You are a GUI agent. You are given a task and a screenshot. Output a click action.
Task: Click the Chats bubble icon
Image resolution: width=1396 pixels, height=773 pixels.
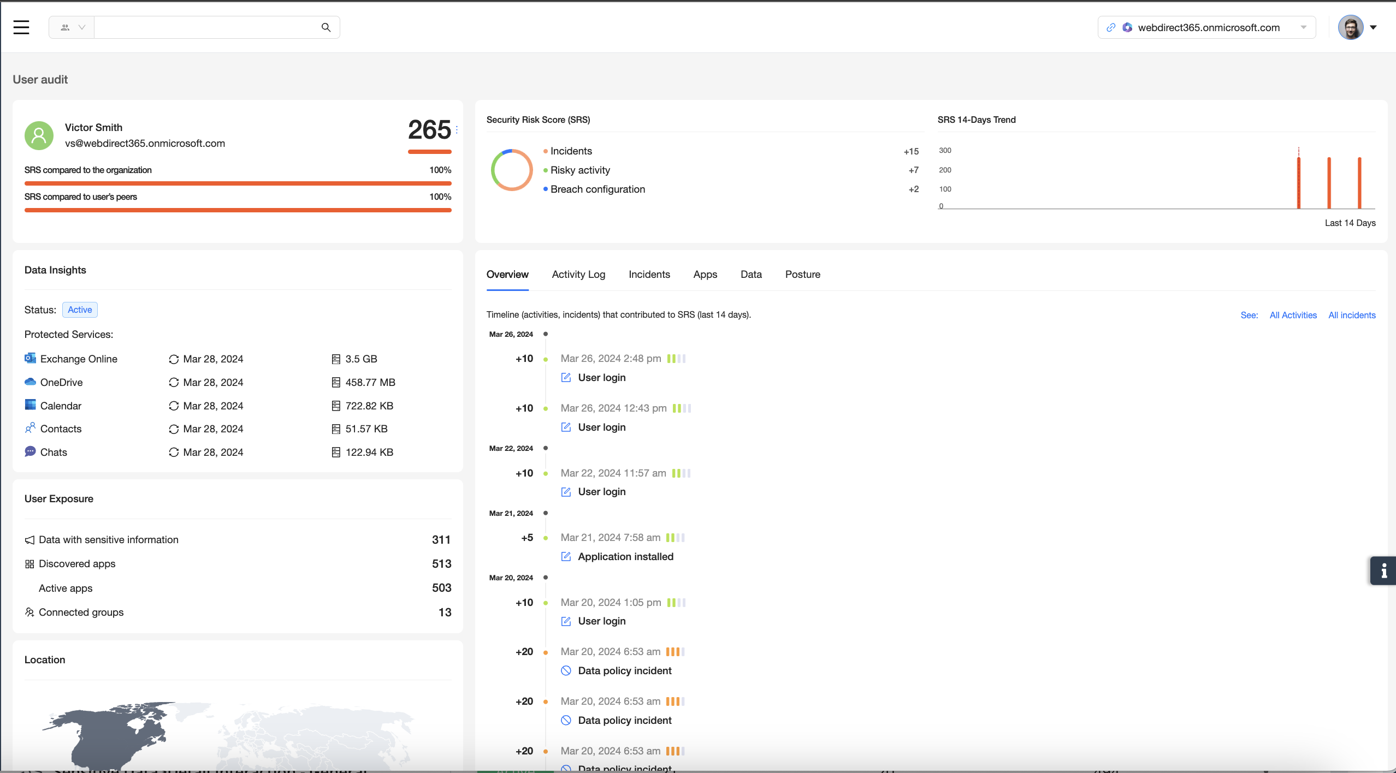[30, 452]
